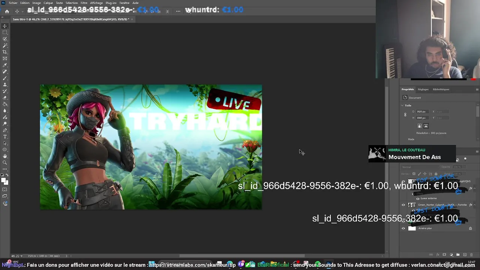Switch to the Réglages tab

pos(423,89)
